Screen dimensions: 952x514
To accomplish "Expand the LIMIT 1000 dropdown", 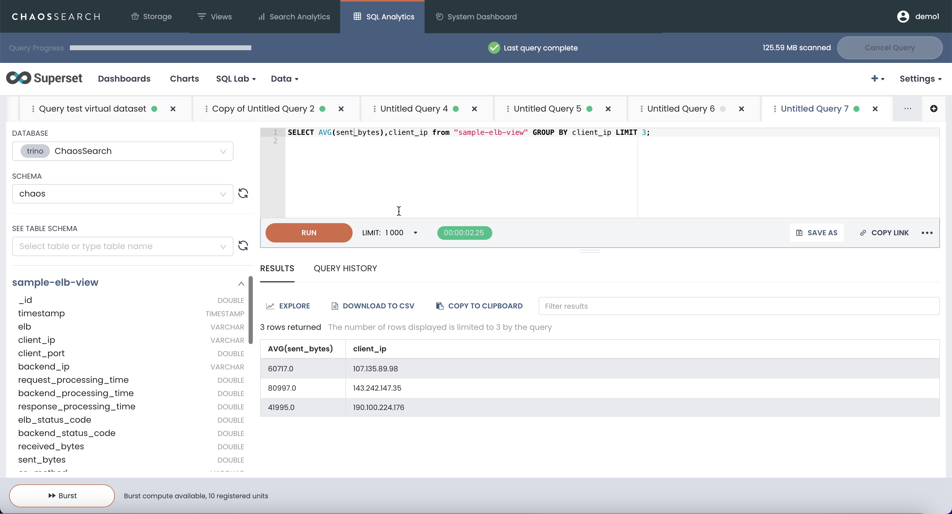I will pos(416,233).
